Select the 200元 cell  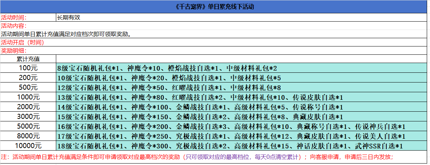coord(28,77)
